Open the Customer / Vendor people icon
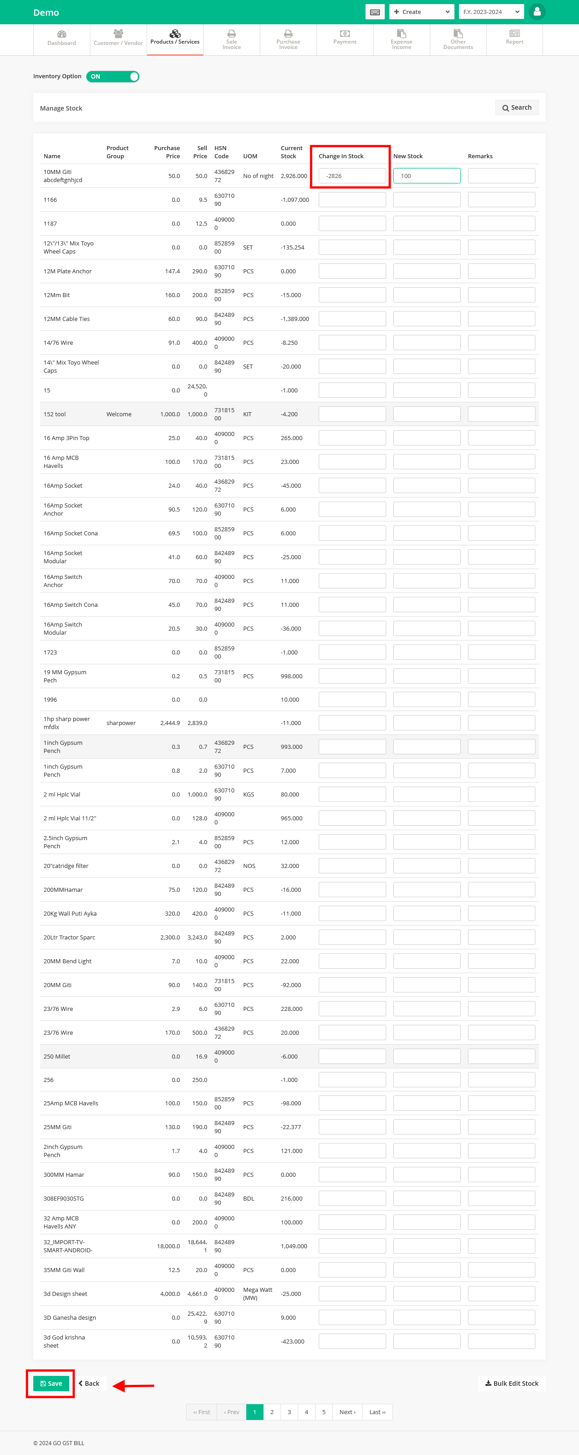The height and width of the screenshot is (1455, 579). (x=118, y=33)
